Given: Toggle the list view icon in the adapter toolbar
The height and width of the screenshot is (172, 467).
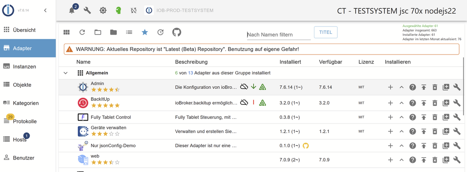Looking at the screenshot, I should click(129, 32).
